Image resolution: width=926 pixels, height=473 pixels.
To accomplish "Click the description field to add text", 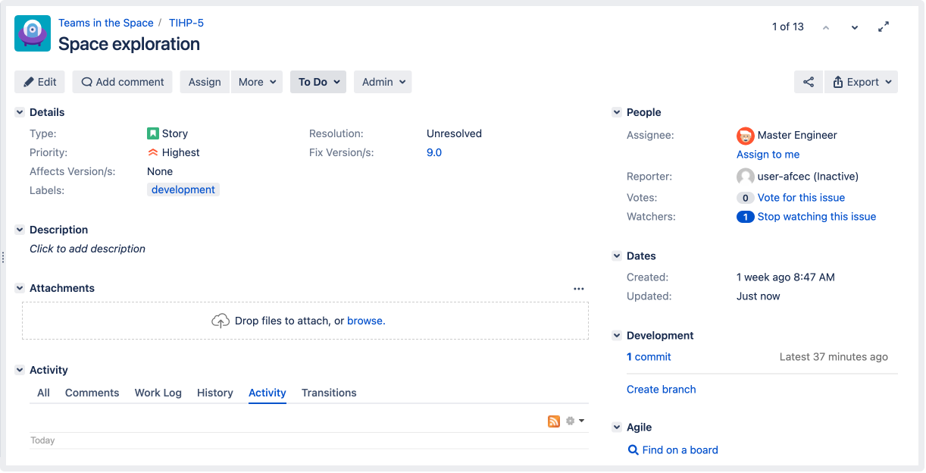I will pos(88,249).
